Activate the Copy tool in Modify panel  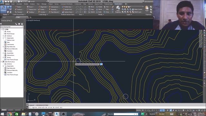click(91, 9)
